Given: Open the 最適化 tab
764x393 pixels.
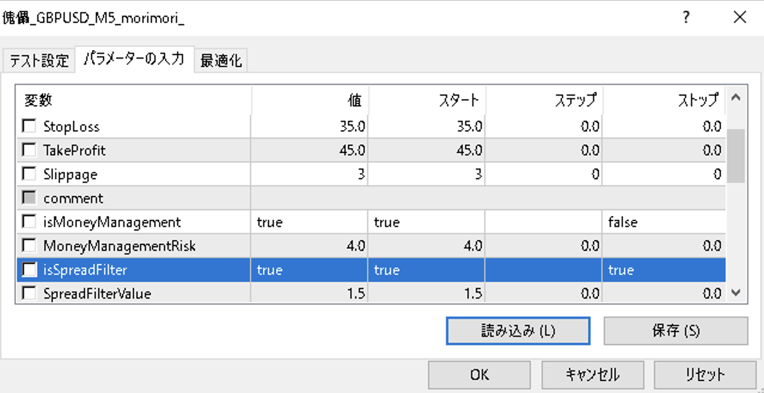Looking at the screenshot, I should pos(221,61).
